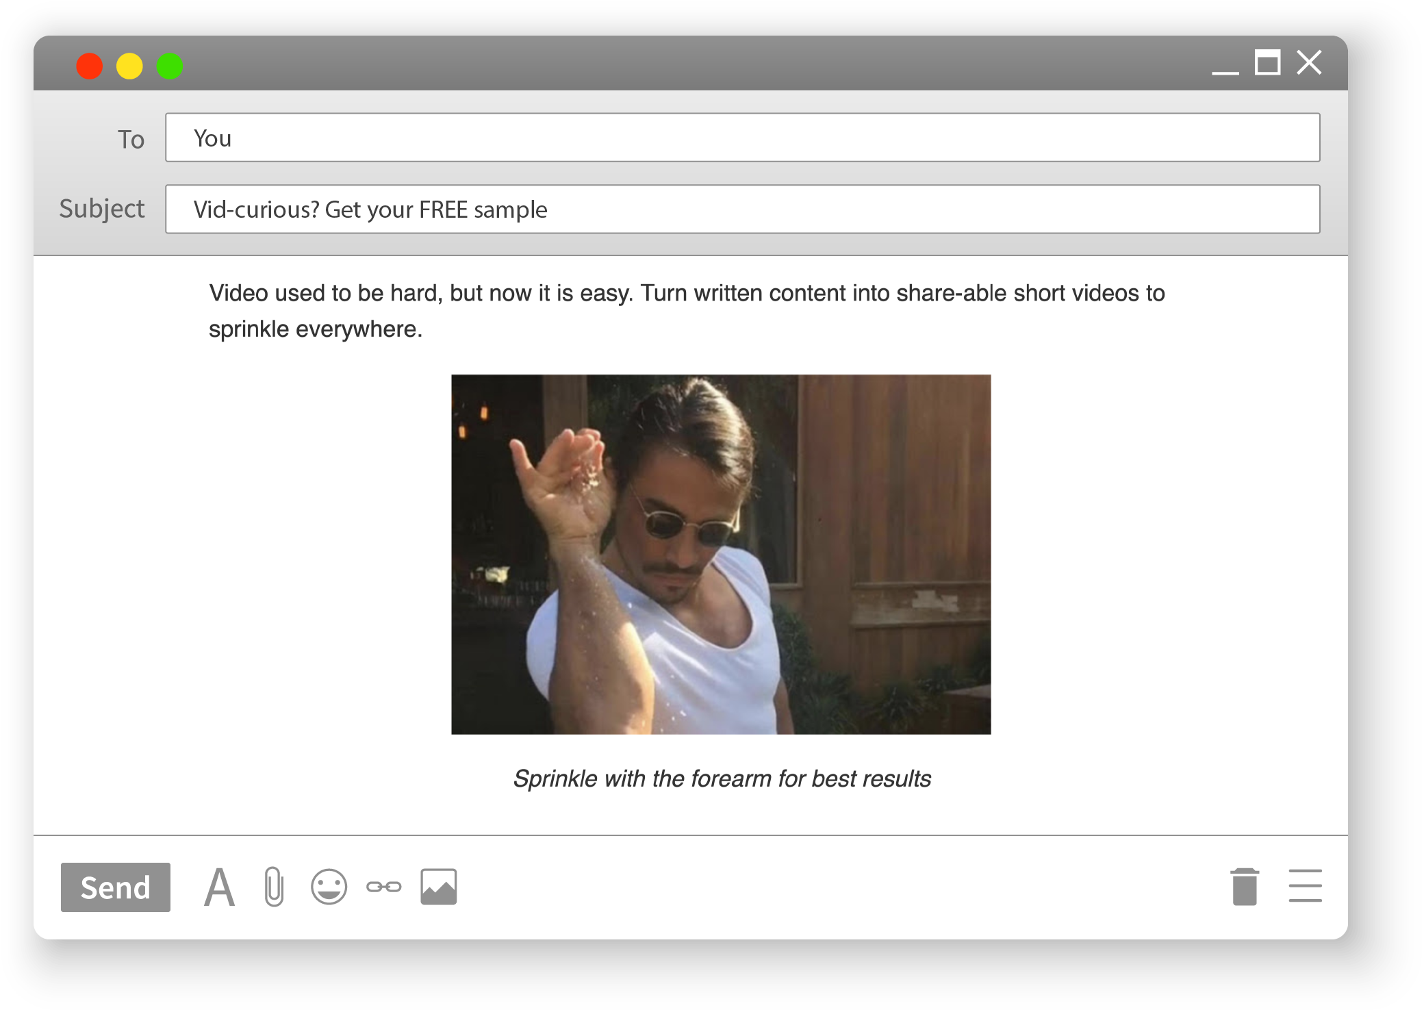Close the window with the X icon
1424x1012 pixels.
pyautogui.click(x=1309, y=63)
